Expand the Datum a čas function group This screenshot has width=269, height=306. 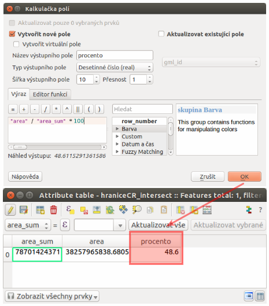point(117,144)
